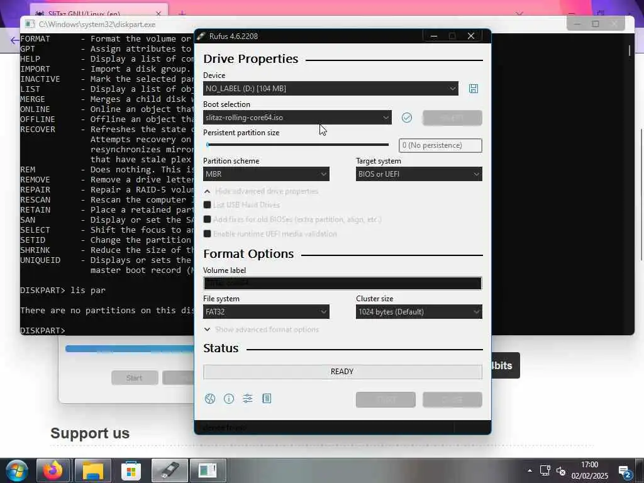Open the Rufus about info icon

(x=229, y=398)
